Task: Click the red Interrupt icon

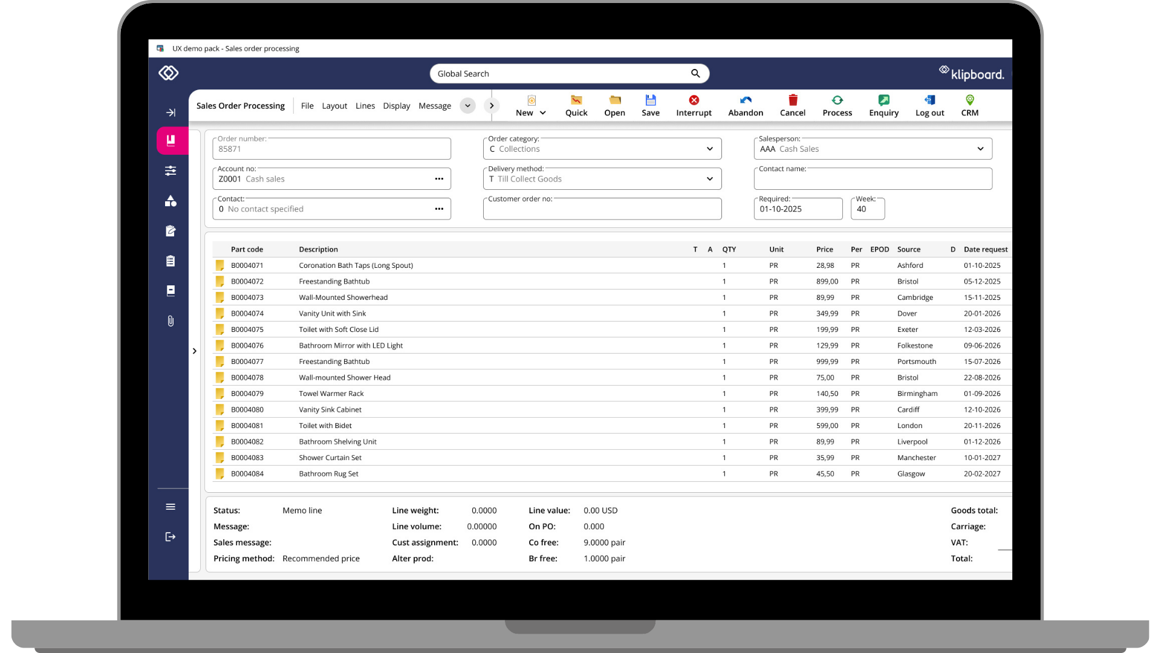Action: (694, 100)
